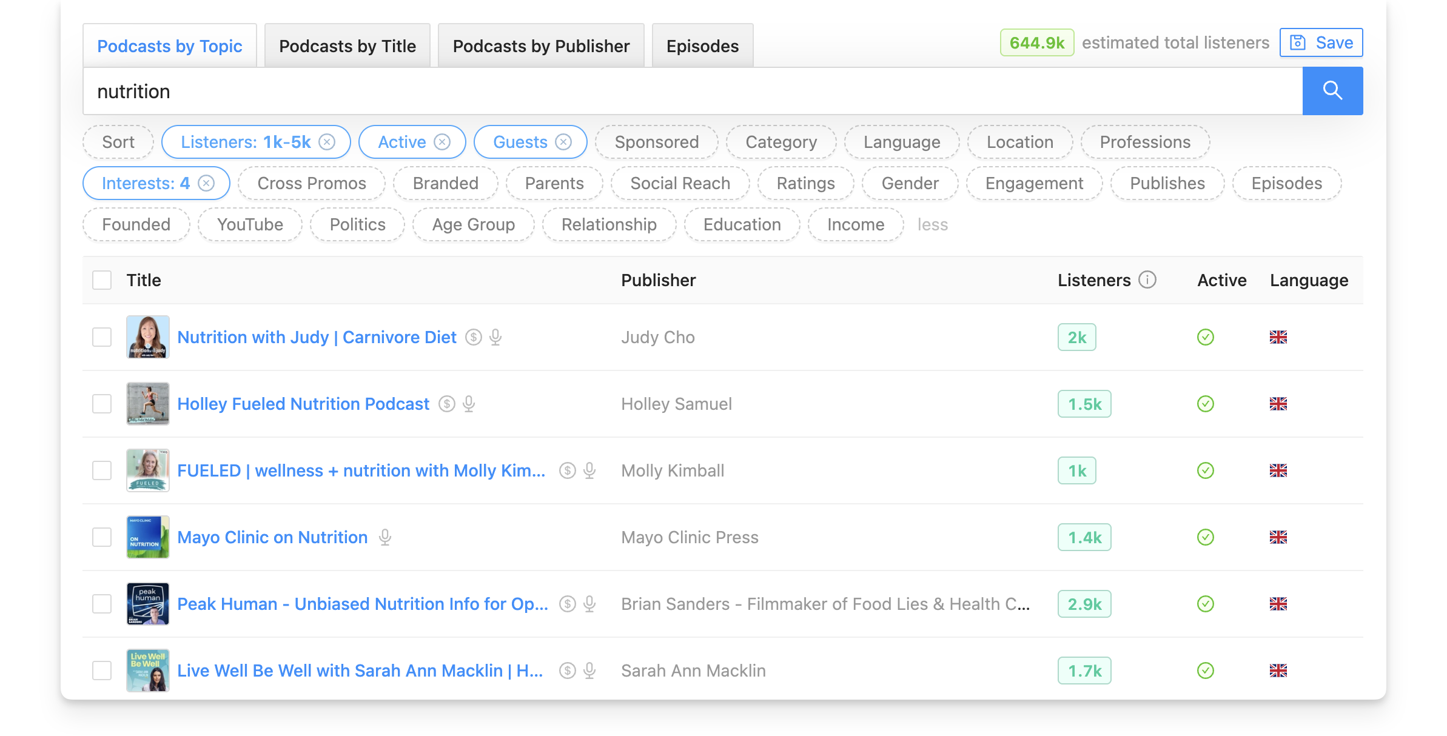Click UK flag in Peak Human row

coord(1278,604)
